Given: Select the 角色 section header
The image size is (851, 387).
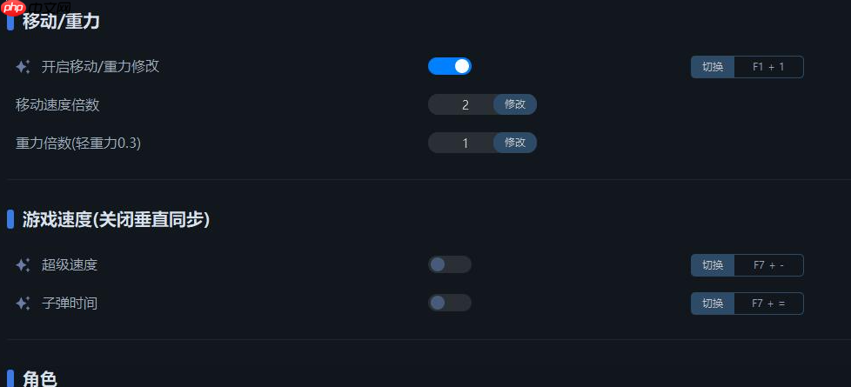Looking at the screenshot, I should pyautogui.click(x=40, y=377).
